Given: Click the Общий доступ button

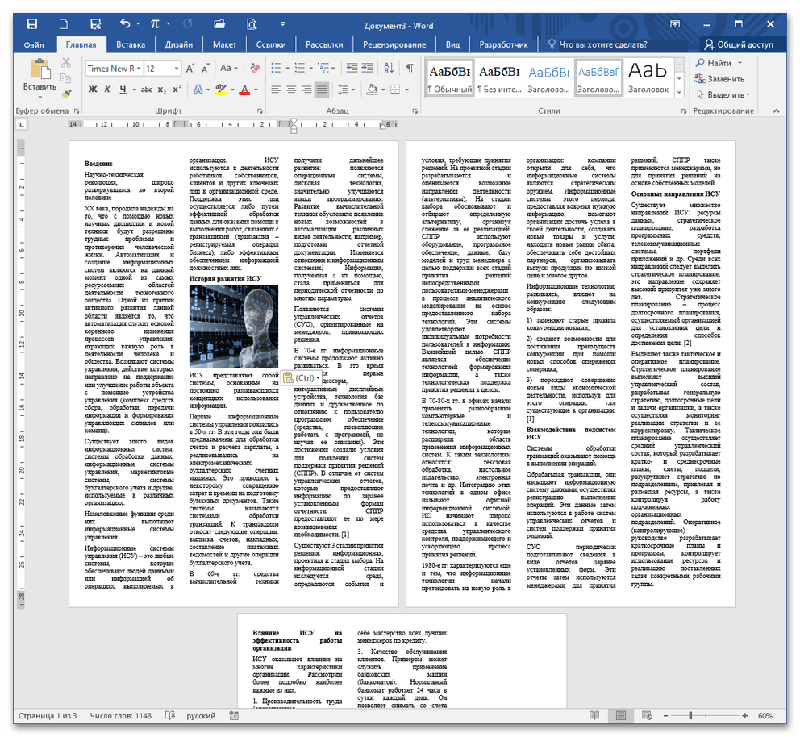Looking at the screenshot, I should 738,44.
